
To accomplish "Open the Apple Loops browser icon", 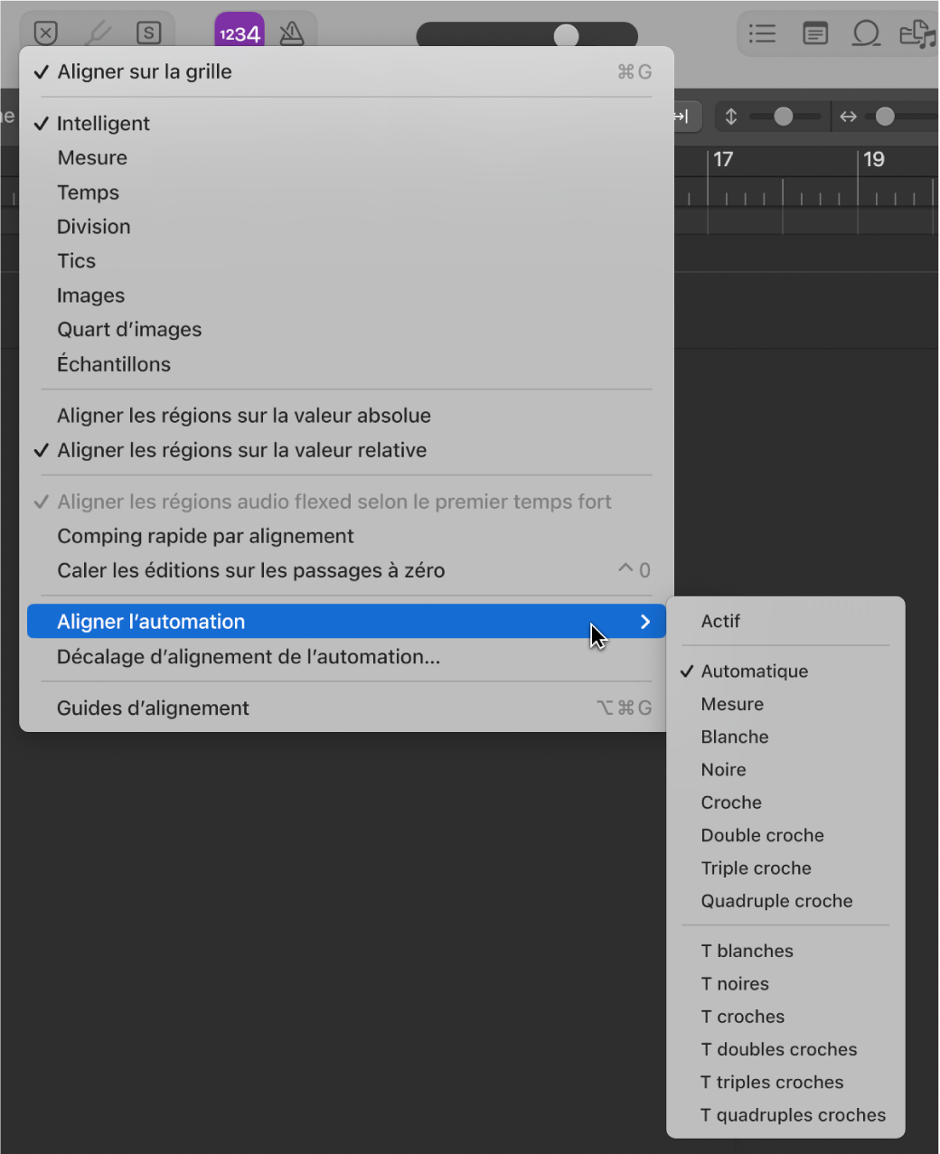I will (x=867, y=33).
